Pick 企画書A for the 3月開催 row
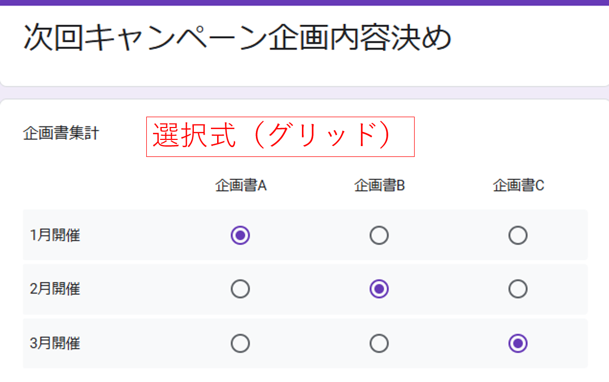The width and height of the screenshot is (609, 382). coord(240,343)
